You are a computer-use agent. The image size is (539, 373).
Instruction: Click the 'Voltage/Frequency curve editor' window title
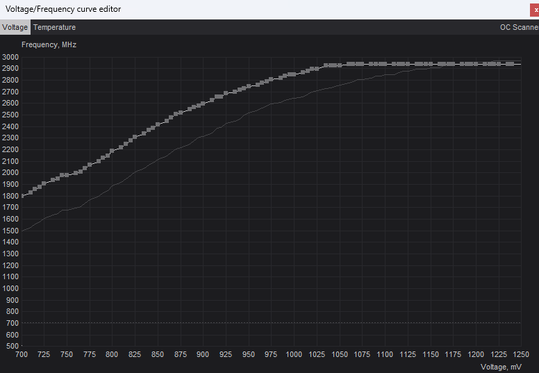pos(63,9)
